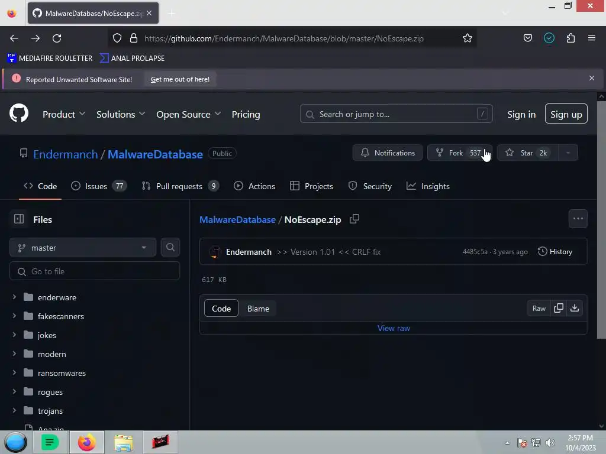Open the extensions puzzle icon
Image resolution: width=606 pixels, height=454 pixels.
[x=570, y=38]
